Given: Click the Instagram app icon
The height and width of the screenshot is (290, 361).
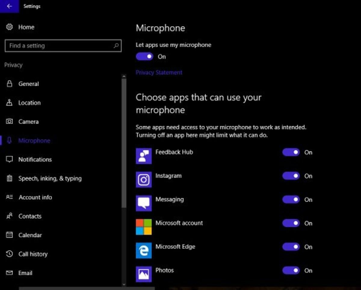Looking at the screenshot, I should [144, 180].
